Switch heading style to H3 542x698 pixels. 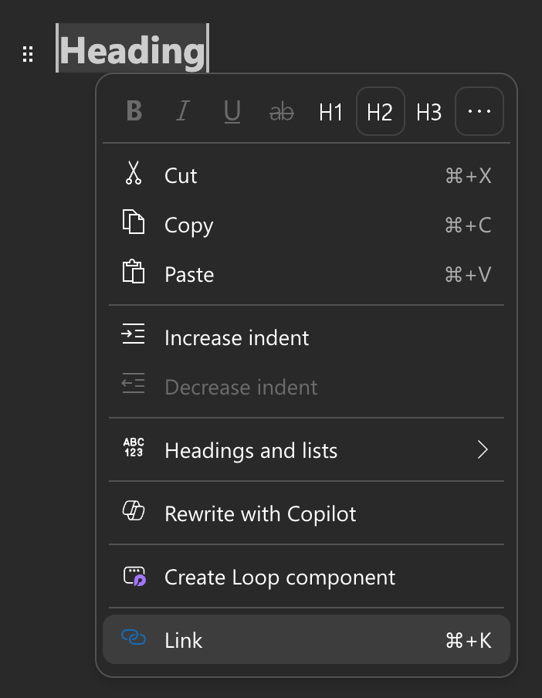pyautogui.click(x=429, y=112)
